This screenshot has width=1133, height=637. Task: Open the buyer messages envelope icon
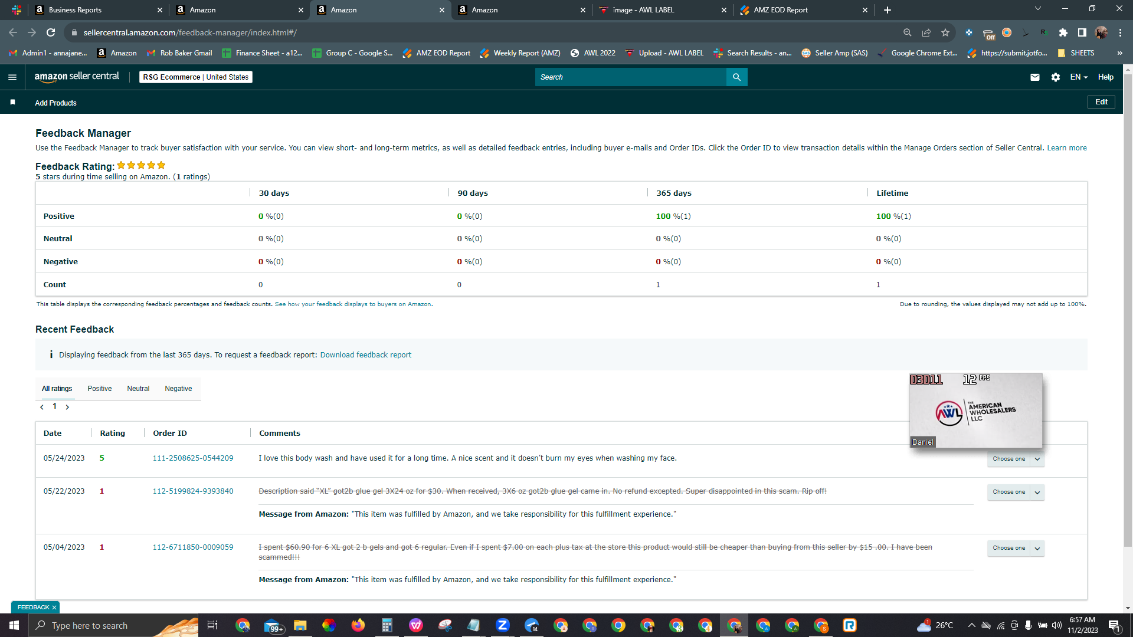click(1035, 77)
